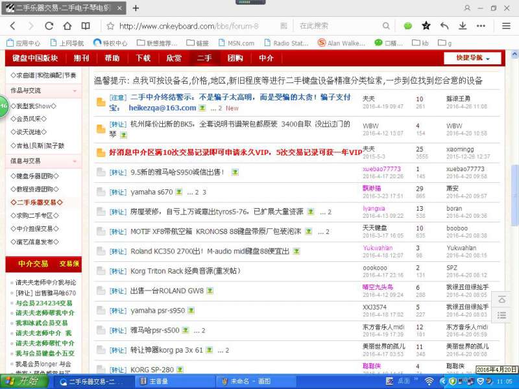Select the 下载 navigation menu item

(x=143, y=58)
